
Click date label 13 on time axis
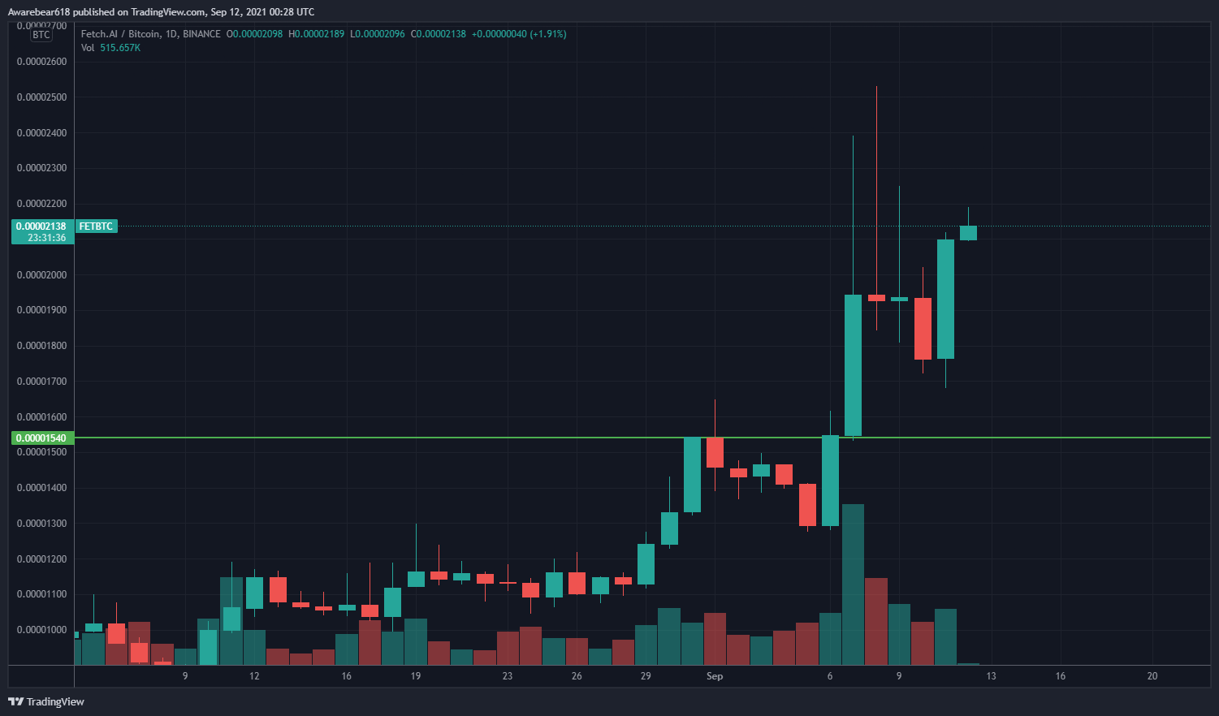tap(991, 676)
